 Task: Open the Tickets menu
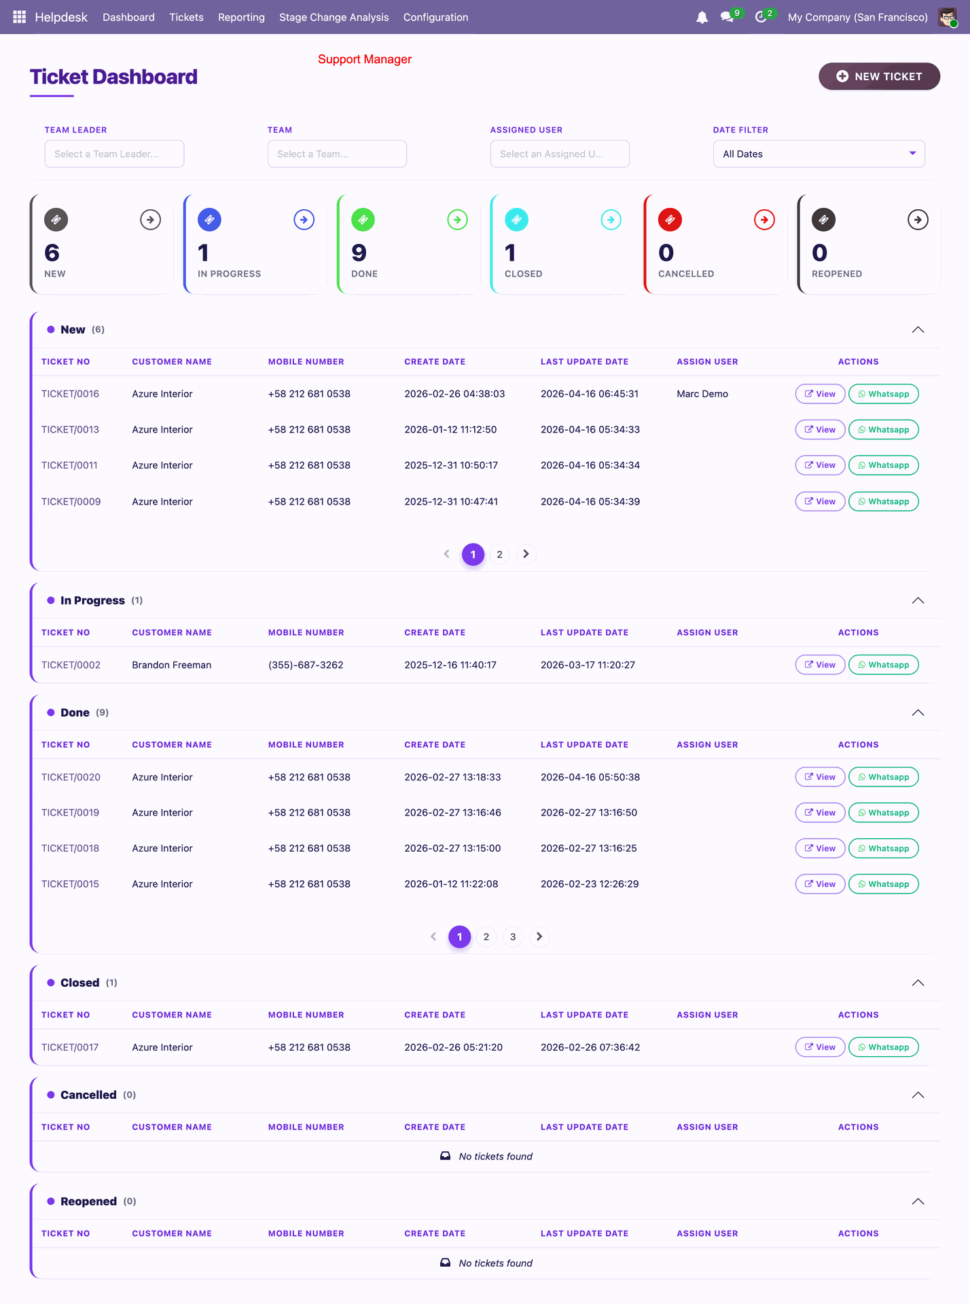[x=186, y=17]
